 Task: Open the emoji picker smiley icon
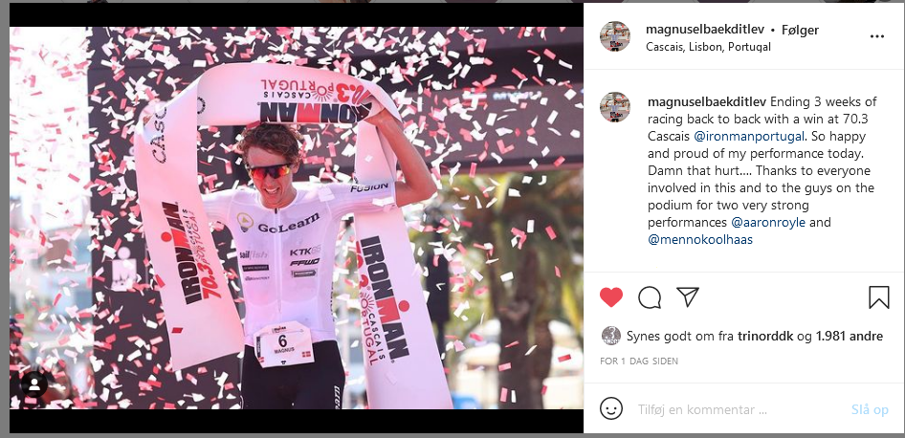click(611, 408)
